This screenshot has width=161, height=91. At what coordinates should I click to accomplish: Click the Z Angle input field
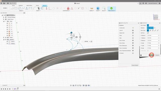point(153,48)
